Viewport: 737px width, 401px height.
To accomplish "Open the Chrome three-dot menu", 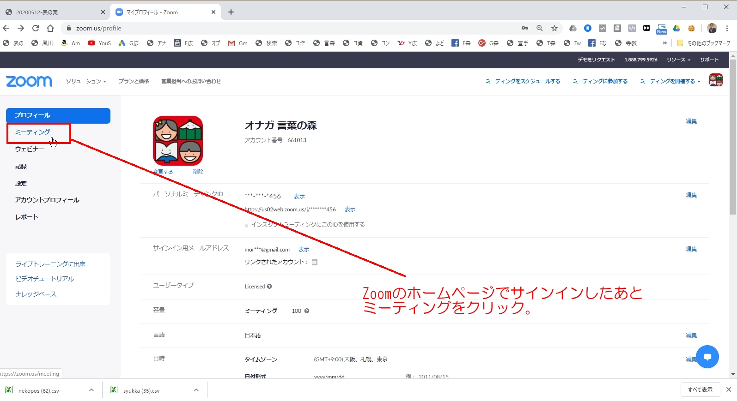I will click(x=727, y=28).
